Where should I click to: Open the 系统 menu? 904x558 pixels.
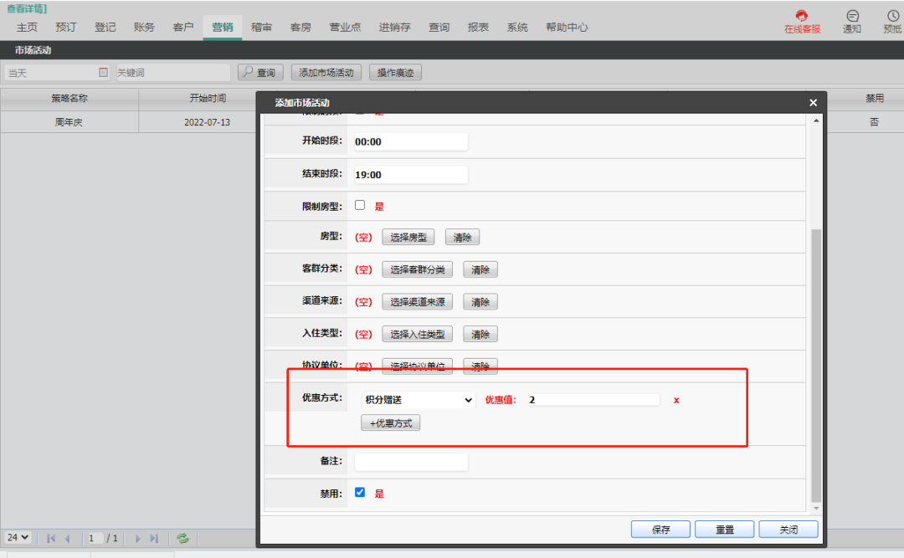tap(517, 27)
